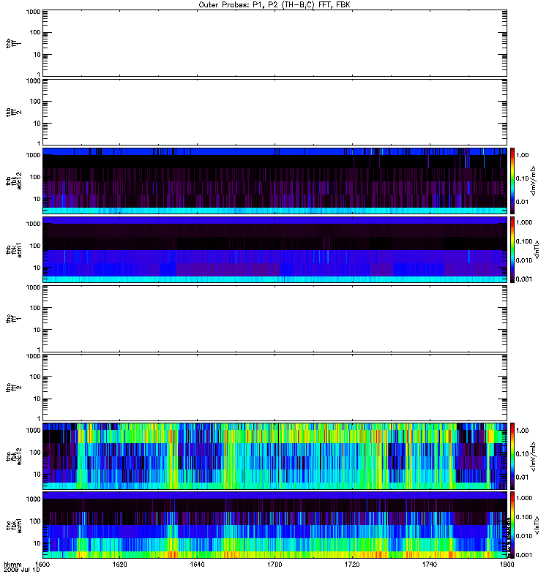Click the '<|mV/m|>' unit label beside thb edc12 color bar
Image resolution: width=549 pixels, height=585 pixels.
pos(534,181)
